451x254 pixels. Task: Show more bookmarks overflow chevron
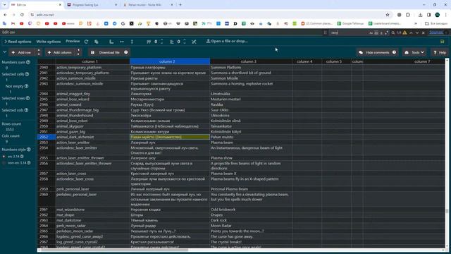(416, 23)
